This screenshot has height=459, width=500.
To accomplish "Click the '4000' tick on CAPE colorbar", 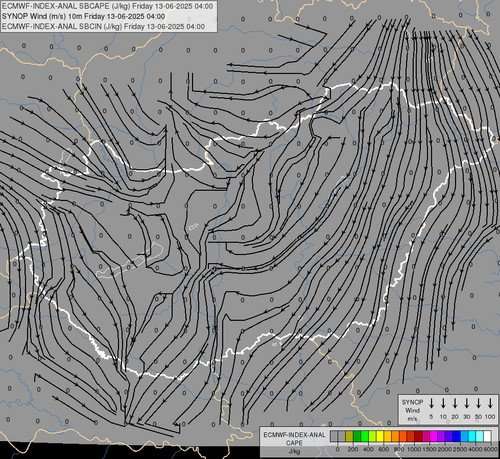I will (x=475, y=449).
